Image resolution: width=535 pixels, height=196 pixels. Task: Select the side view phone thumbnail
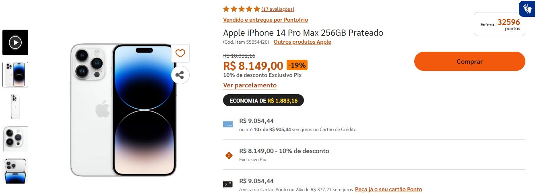pos(15,107)
